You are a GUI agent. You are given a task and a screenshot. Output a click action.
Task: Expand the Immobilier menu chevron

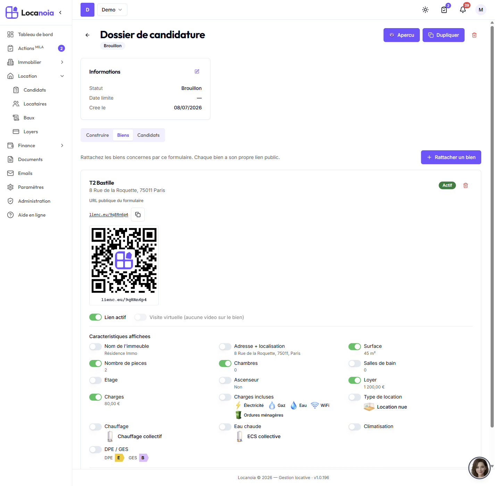point(62,62)
